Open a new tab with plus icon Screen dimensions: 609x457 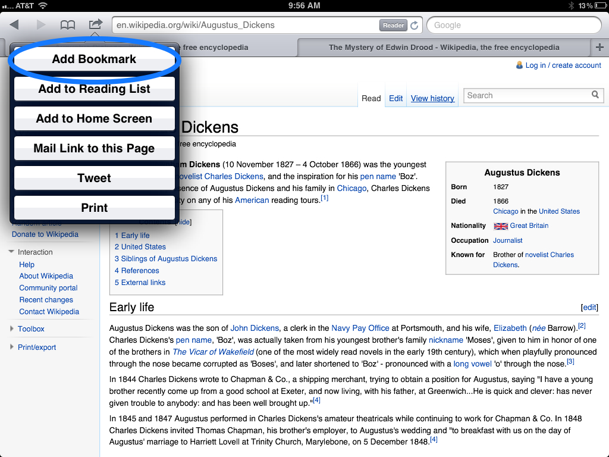599,48
